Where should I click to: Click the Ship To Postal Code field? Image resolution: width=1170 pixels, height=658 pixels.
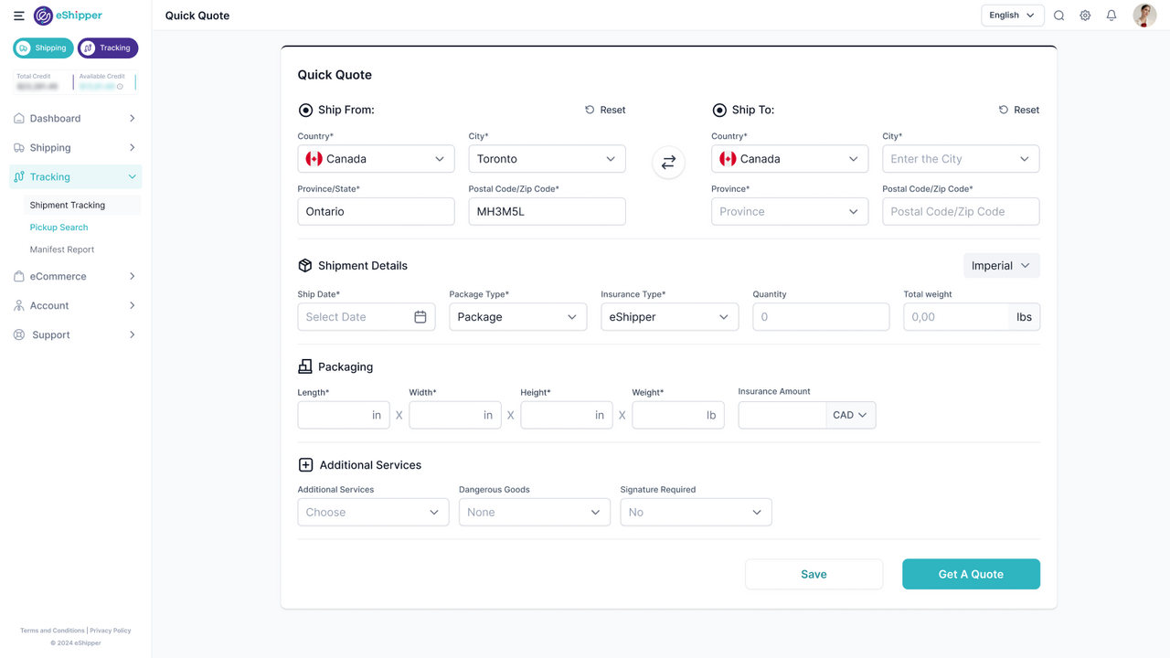[961, 211]
